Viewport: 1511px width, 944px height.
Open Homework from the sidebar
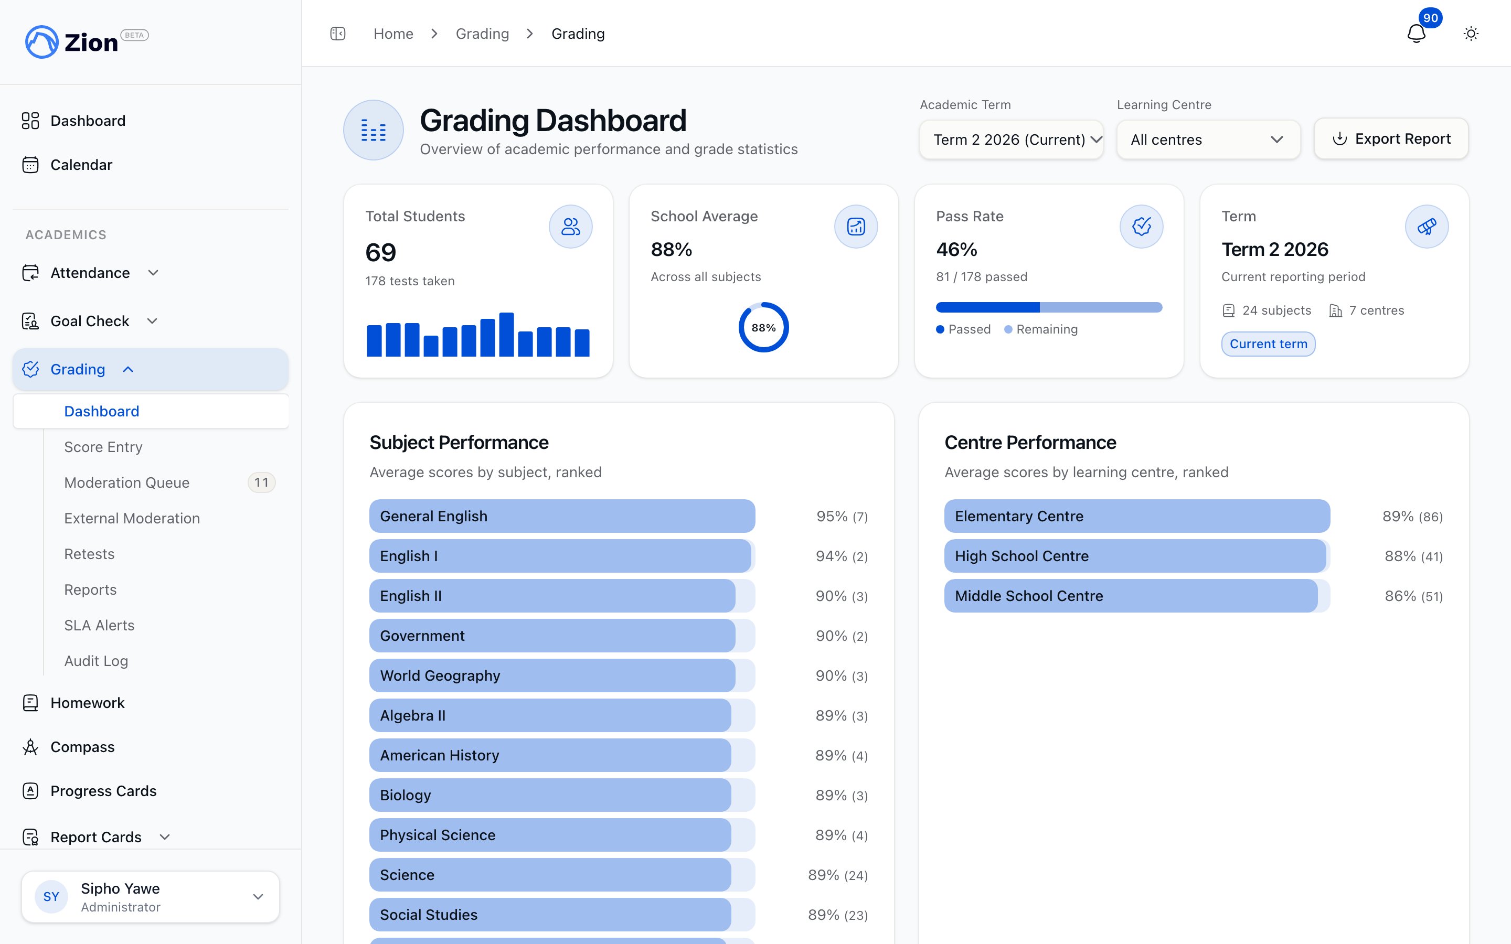pyautogui.click(x=88, y=703)
